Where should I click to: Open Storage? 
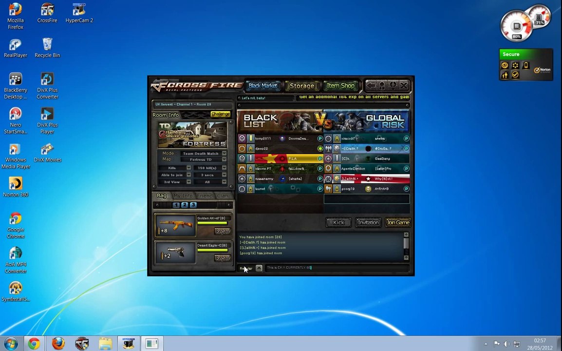(x=302, y=86)
